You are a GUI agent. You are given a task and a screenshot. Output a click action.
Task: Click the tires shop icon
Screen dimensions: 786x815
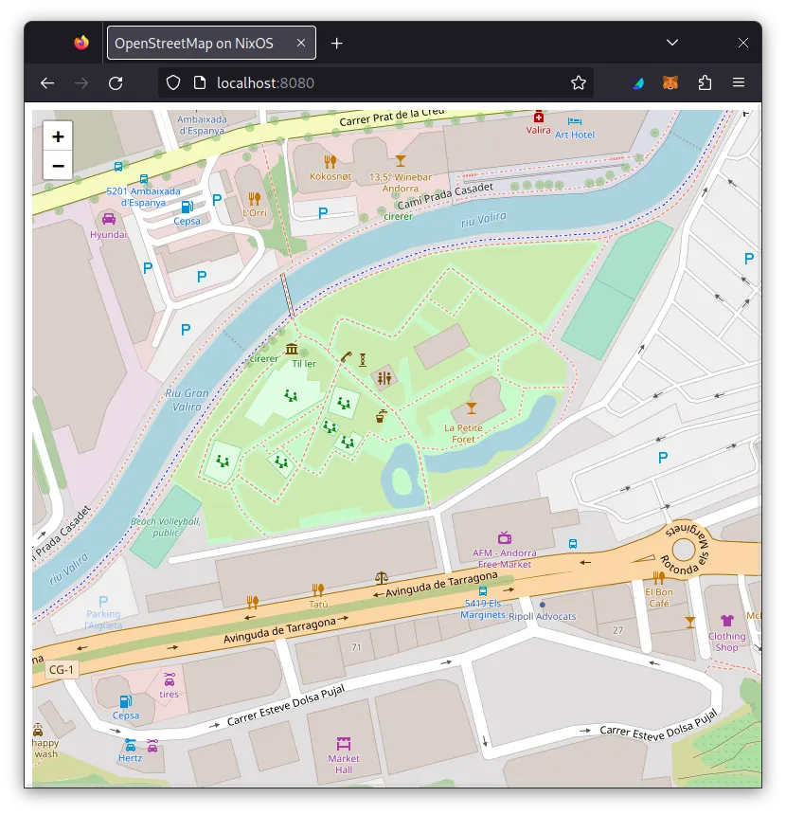[x=170, y=680]
